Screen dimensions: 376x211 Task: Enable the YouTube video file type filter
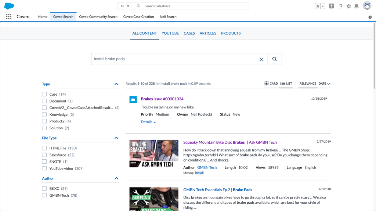point(44,169)
